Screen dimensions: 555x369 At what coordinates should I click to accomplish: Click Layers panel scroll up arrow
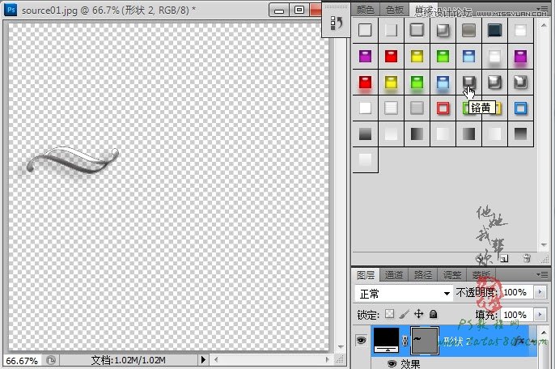[x=544, y=332]
